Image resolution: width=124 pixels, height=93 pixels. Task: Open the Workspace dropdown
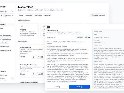7,12
